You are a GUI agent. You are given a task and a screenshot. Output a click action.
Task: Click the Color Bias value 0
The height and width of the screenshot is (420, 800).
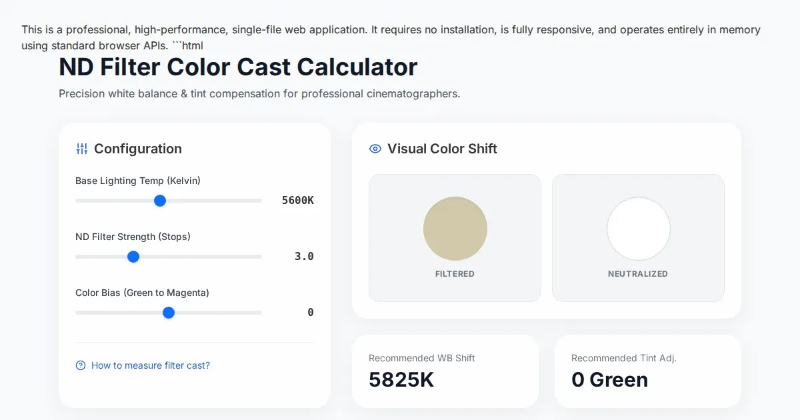coord(311,312)
